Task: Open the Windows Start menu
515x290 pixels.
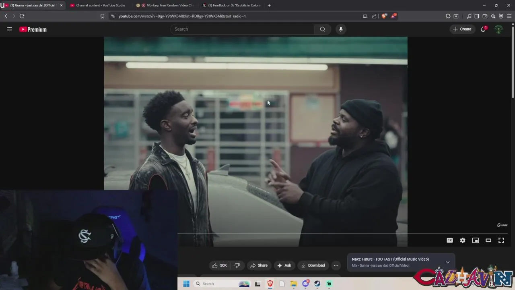Action: click(186, 284)
